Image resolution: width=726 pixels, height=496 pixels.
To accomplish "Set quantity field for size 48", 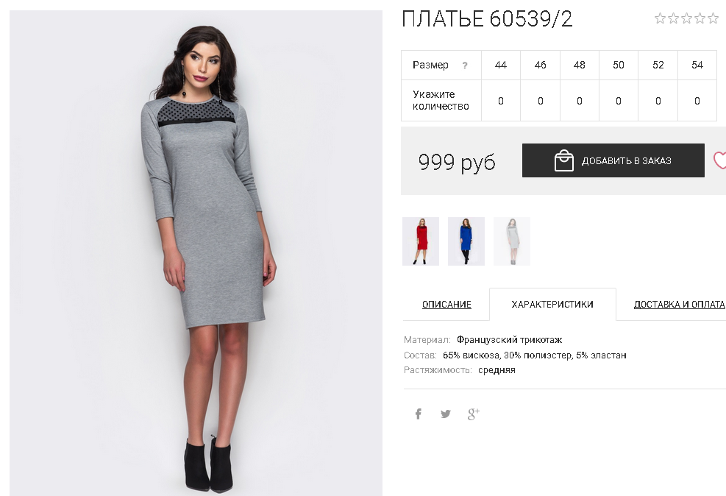I will [579, 101].
